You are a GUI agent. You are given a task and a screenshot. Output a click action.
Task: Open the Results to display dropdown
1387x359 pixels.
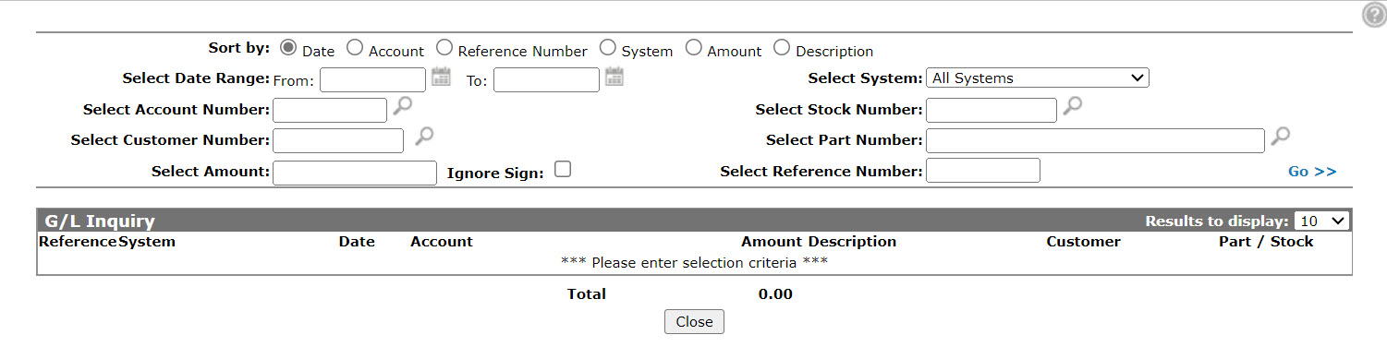coord(1322,221)
